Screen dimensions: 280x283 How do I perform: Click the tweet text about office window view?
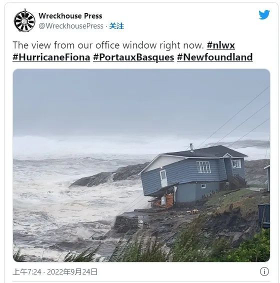(x=108, y=45)
